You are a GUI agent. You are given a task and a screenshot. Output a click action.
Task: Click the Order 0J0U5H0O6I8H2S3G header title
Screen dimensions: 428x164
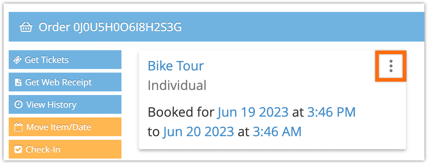click(x=110, y=27)
